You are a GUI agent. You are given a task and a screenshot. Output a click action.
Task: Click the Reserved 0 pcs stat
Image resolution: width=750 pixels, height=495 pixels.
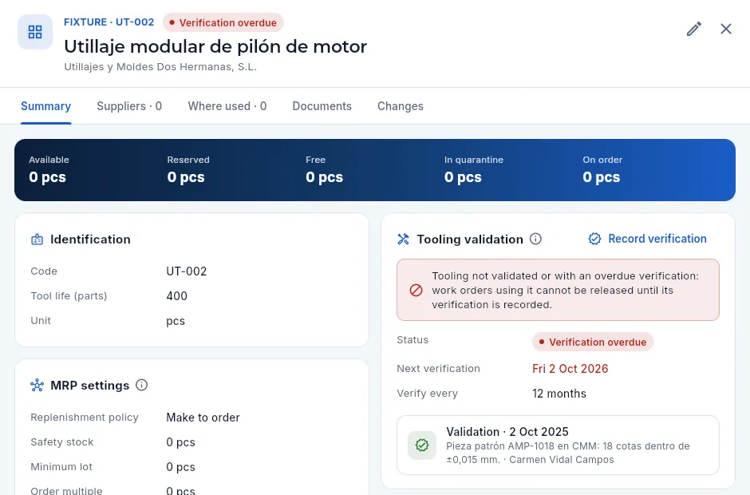click(x=188, y=170)
